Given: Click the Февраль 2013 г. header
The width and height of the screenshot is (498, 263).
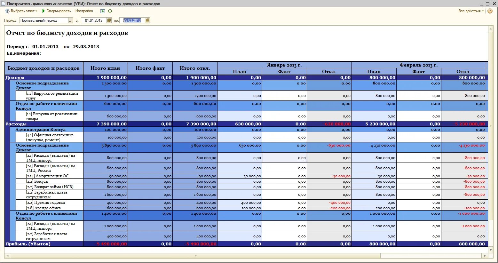Looking at the screenshot, I should pyautogui.click(x=419, y=65).
